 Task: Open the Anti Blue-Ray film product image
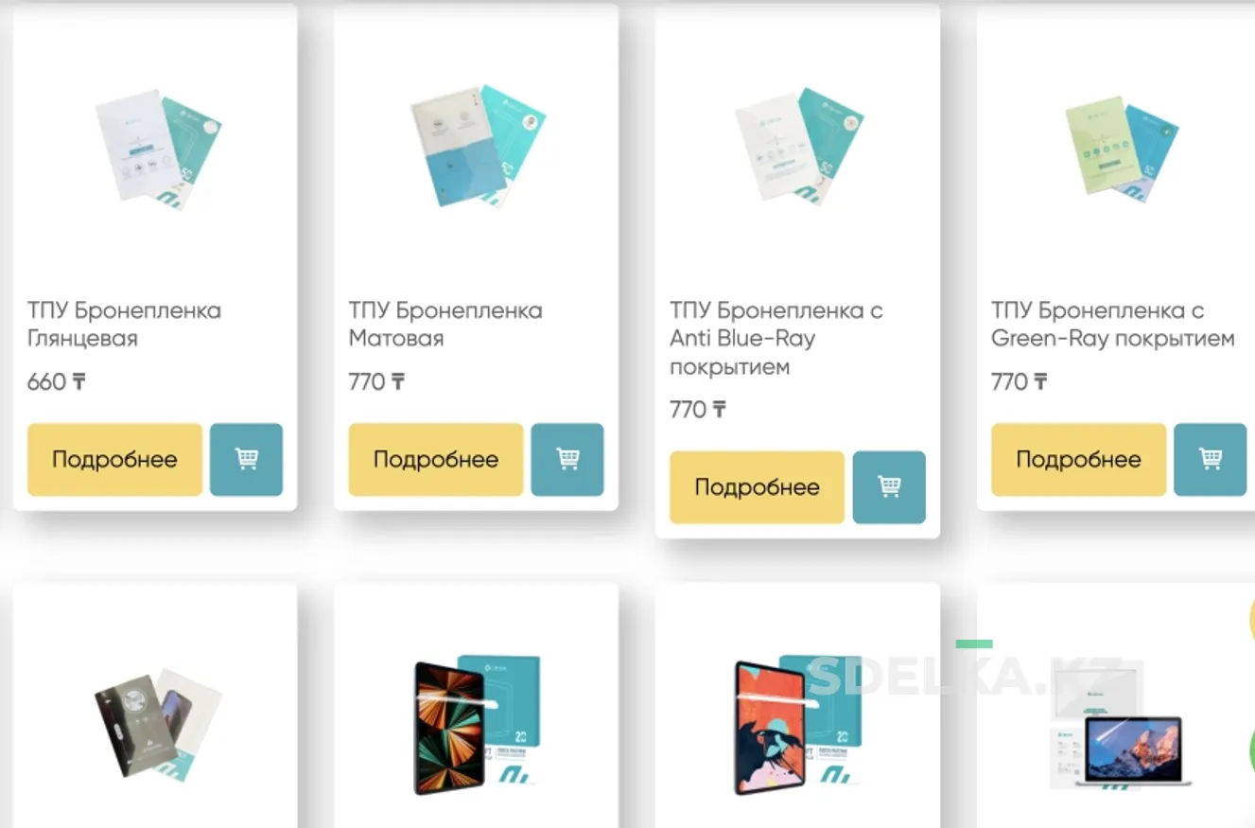coord(799,146)
